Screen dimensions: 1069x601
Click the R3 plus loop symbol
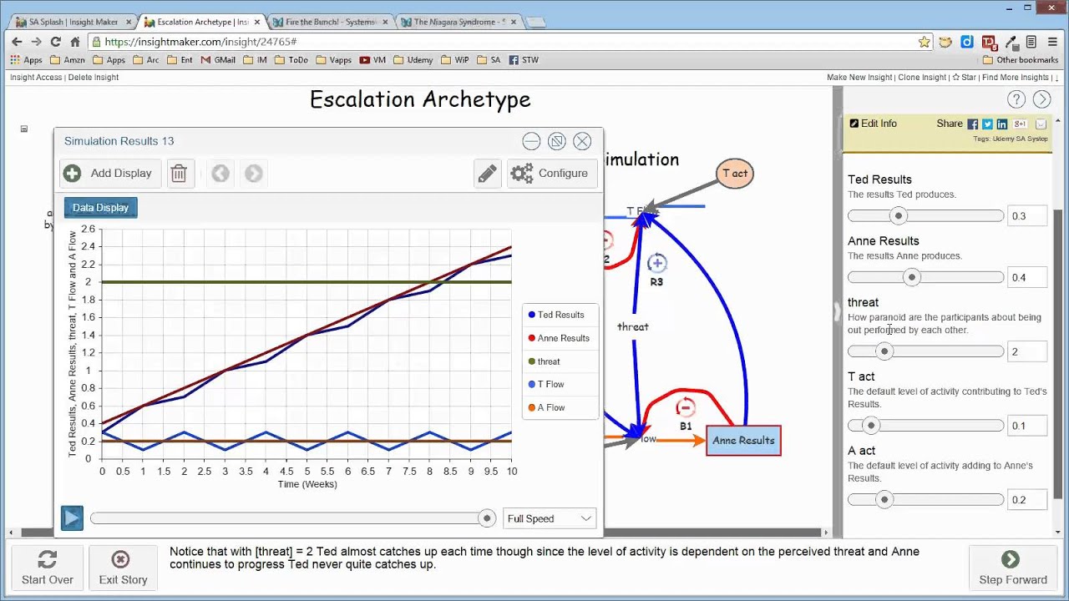657,264
